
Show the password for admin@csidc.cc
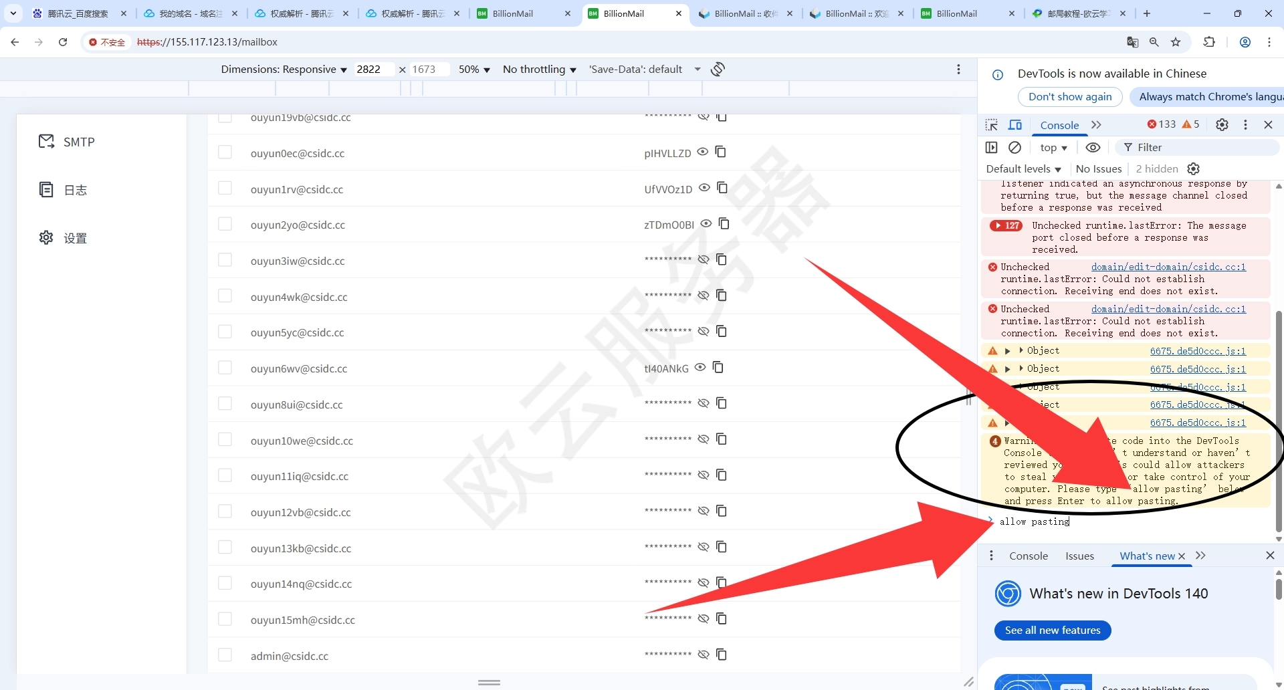[x=704, y=655]
